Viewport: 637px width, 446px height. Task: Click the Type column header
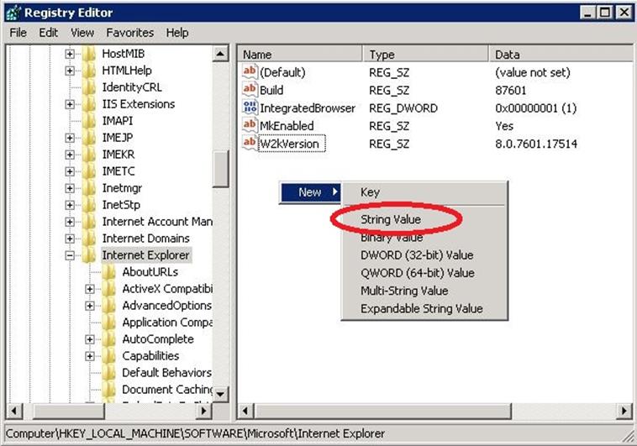425,54
